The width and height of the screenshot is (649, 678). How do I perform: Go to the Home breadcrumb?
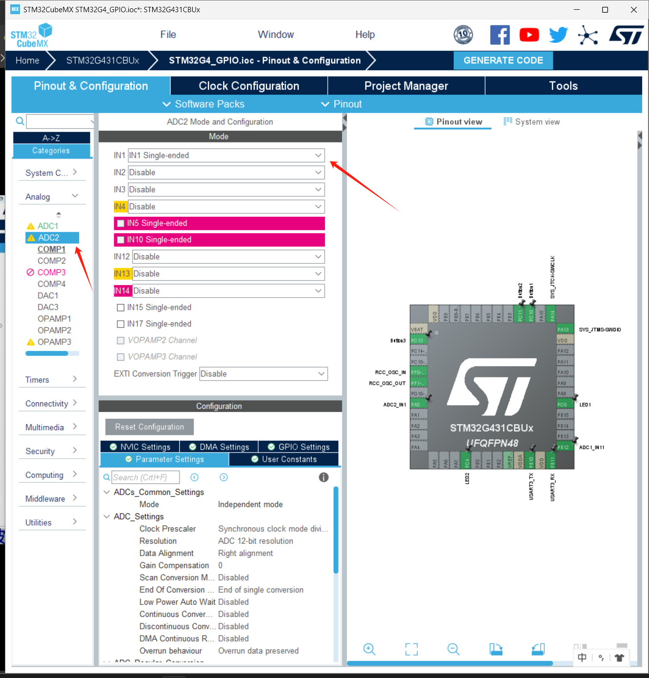click(x=27, y=61)
